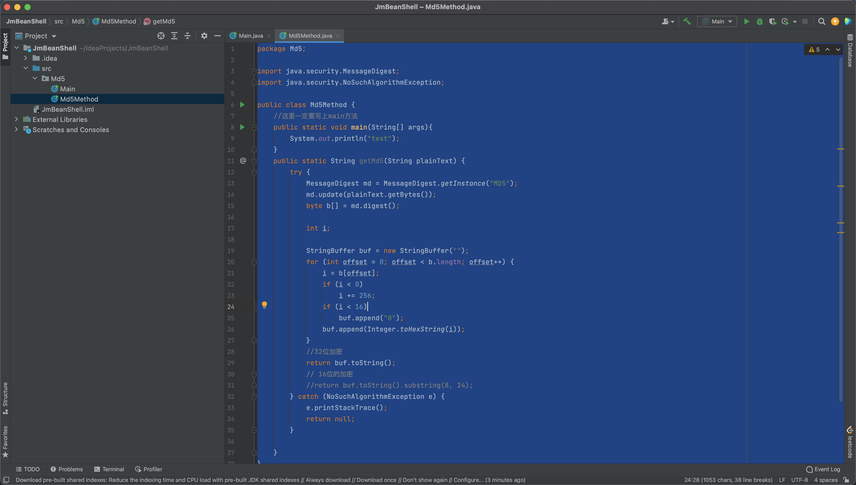Run with Profiler icon in toolbar
Image resolution: width=856 pixels, height=485 pixels.
click(785, 21)
